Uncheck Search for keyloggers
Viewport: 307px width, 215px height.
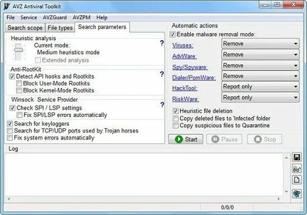pyautogui.click(x=10, y=124)
